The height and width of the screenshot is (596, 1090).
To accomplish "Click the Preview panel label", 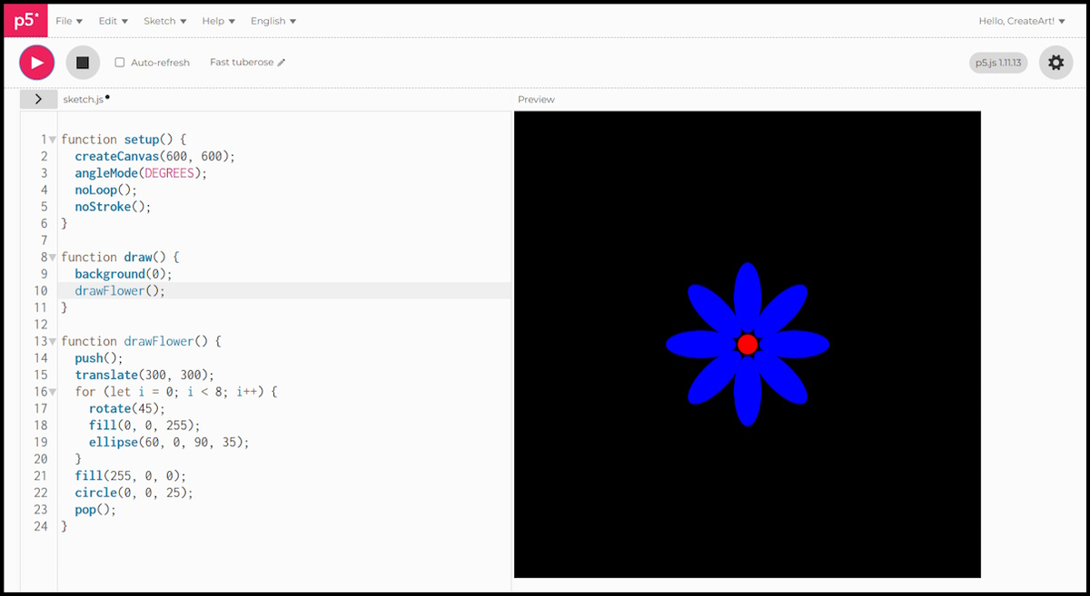I will (x=536, y=99).
